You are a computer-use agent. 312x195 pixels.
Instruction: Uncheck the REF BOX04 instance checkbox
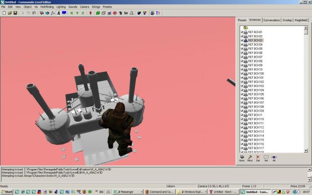(x=242, y=45)
